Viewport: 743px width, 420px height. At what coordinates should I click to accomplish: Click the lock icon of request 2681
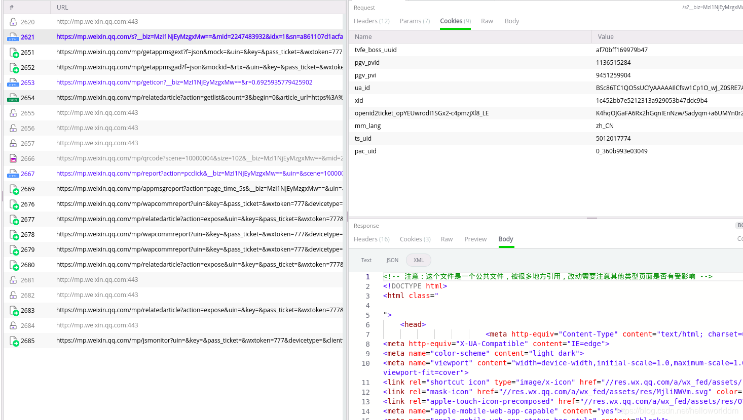pos(13,280)
